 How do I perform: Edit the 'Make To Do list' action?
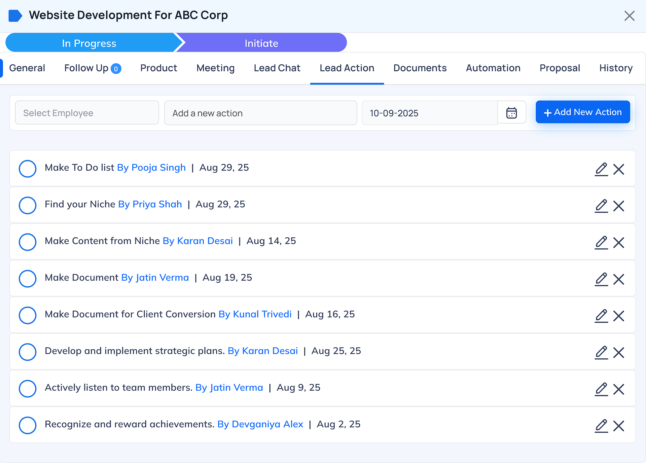(601, 169)
